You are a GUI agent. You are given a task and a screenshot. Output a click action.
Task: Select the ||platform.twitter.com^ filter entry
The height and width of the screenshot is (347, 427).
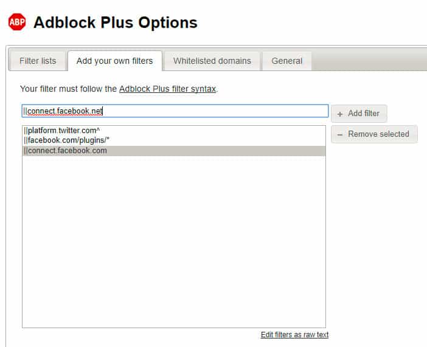[x=174, y=131]
